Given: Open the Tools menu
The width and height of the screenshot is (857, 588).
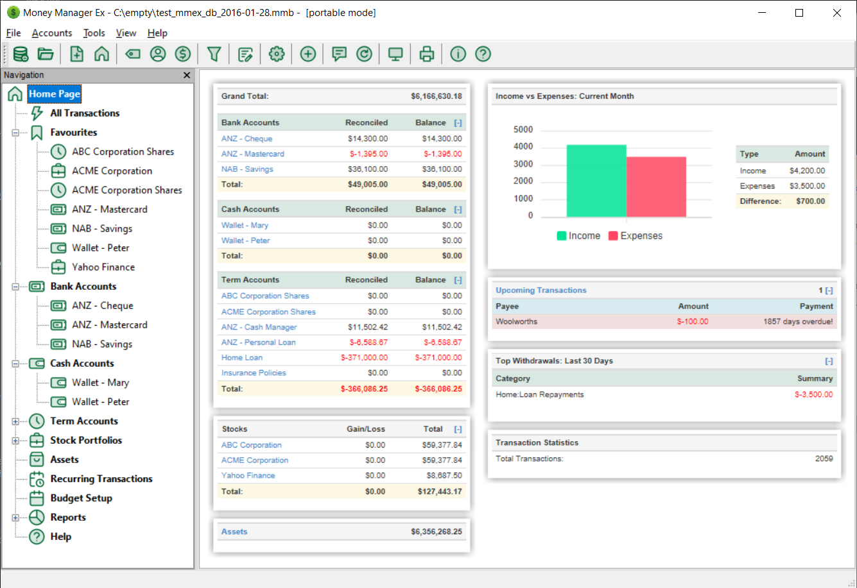Looking at the screenshot, I should pyautogui.click(x=94, y=33).
